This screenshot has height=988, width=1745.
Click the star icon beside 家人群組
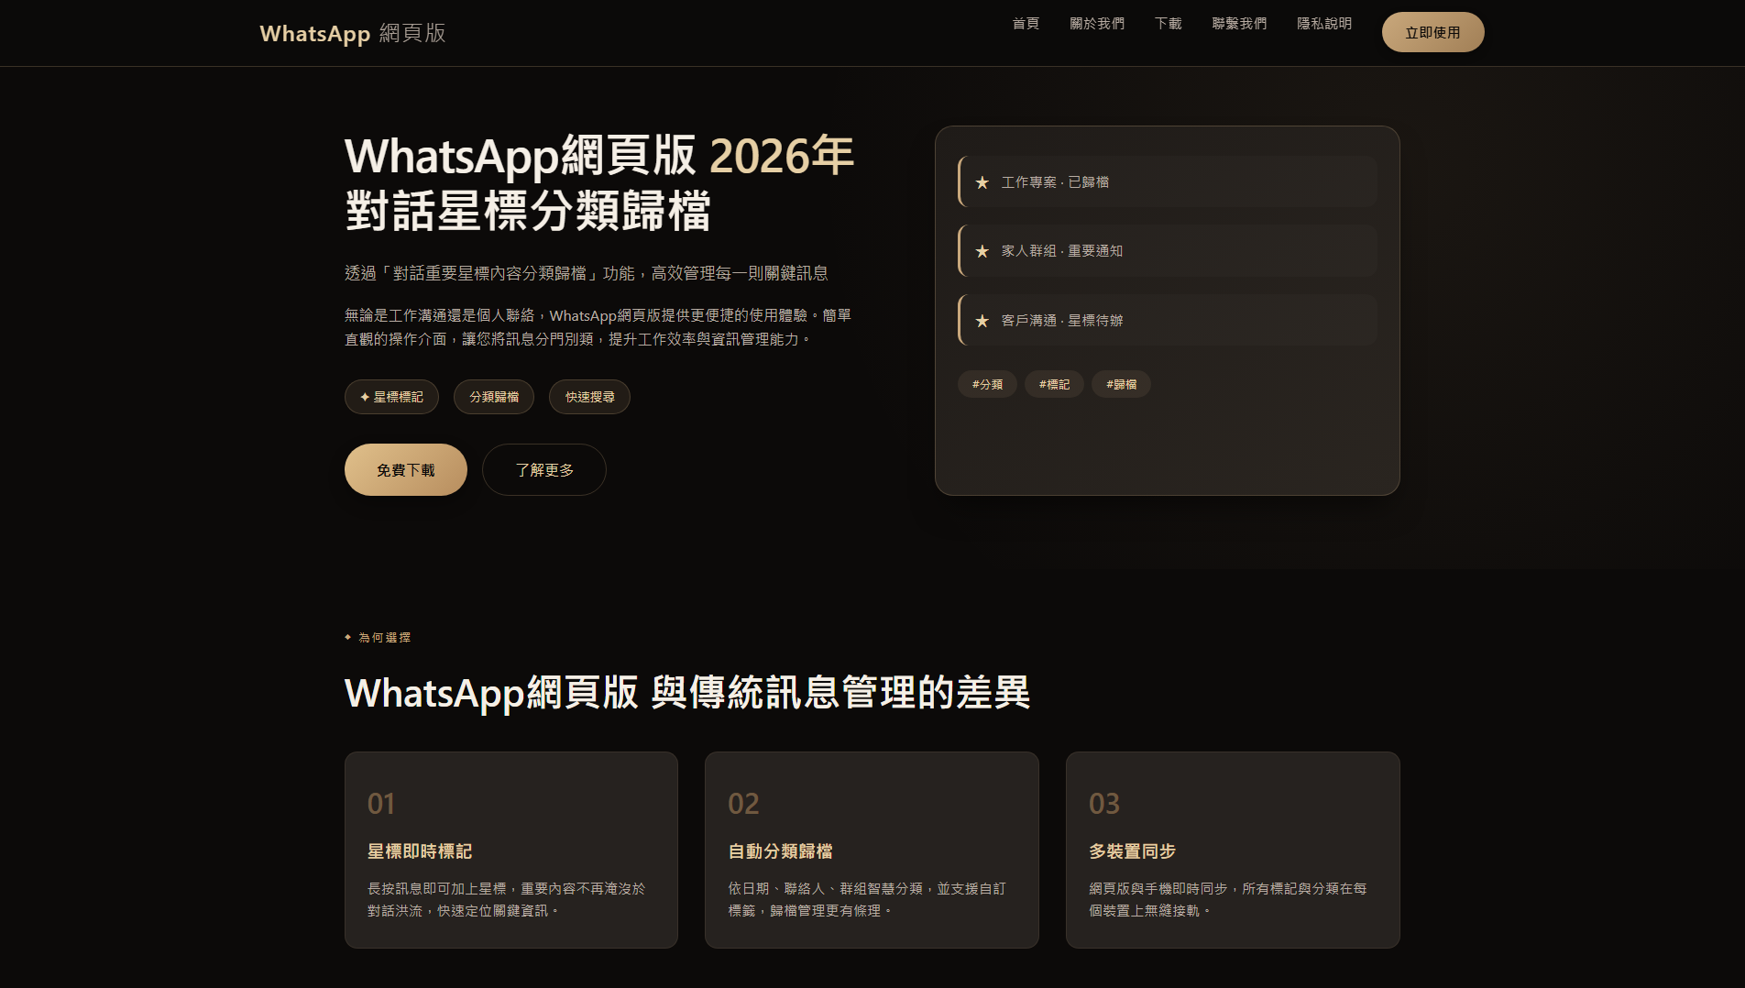pyautogui.click(x=982, y=251)
